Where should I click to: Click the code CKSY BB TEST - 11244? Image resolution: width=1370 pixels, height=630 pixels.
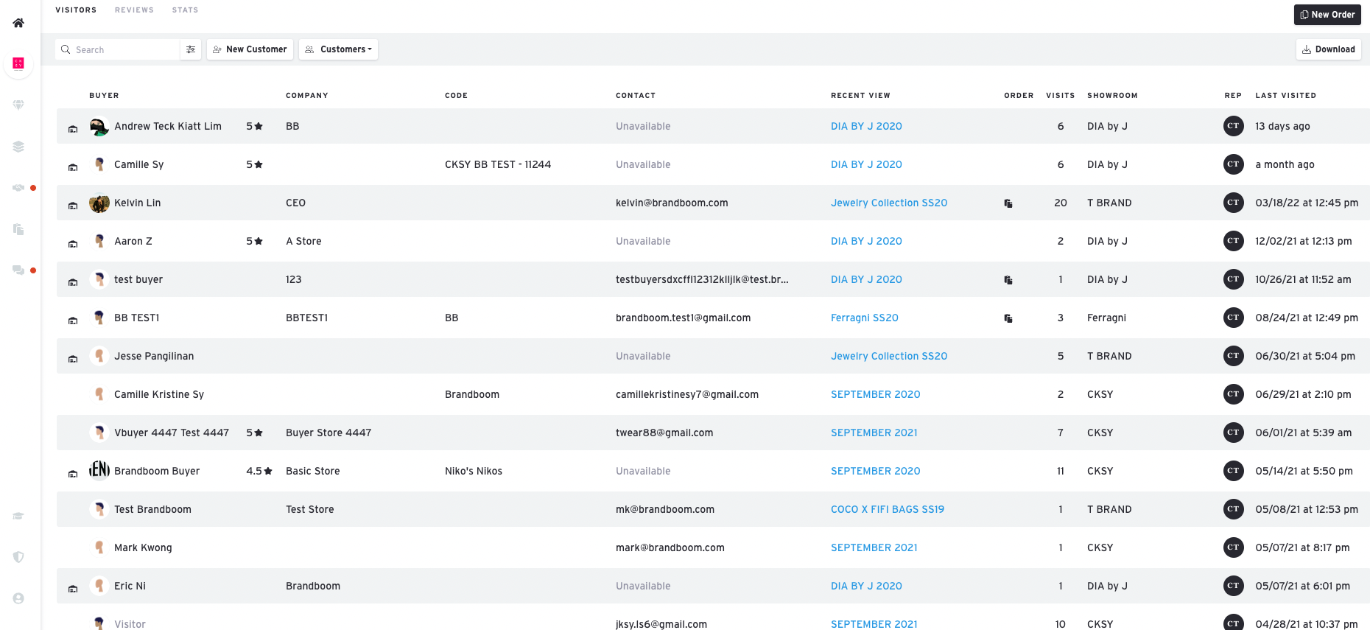498,164
